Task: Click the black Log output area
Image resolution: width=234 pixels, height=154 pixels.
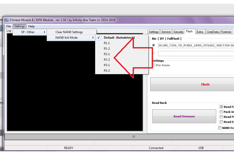Action: (75, 82)
